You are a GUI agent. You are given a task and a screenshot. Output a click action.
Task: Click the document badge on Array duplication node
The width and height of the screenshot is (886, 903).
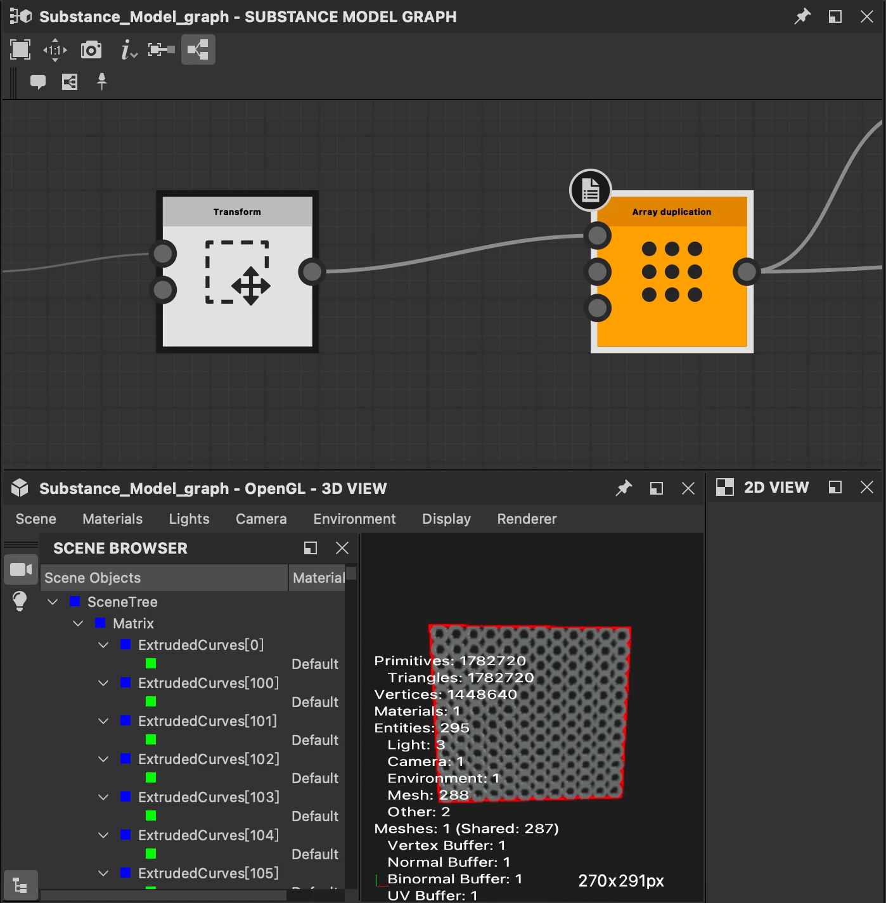coord(591,190)
